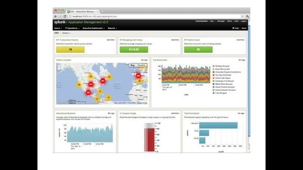Click the browser back arrow
Image resolution: width=303 pixels, height=170 pixels.
click(x=56, y=17)
